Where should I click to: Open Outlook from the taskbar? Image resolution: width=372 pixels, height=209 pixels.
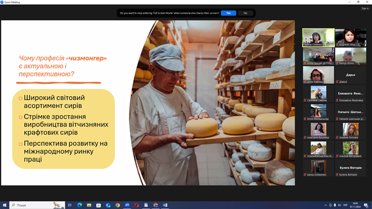[108, 205]
